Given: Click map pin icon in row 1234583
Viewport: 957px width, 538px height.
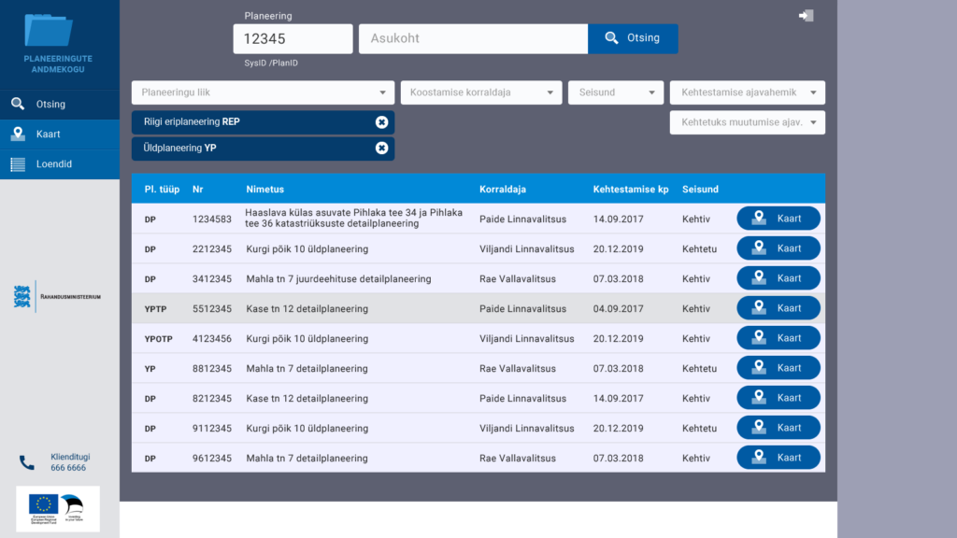Looking at the screenshot, I should click(759, 218).
